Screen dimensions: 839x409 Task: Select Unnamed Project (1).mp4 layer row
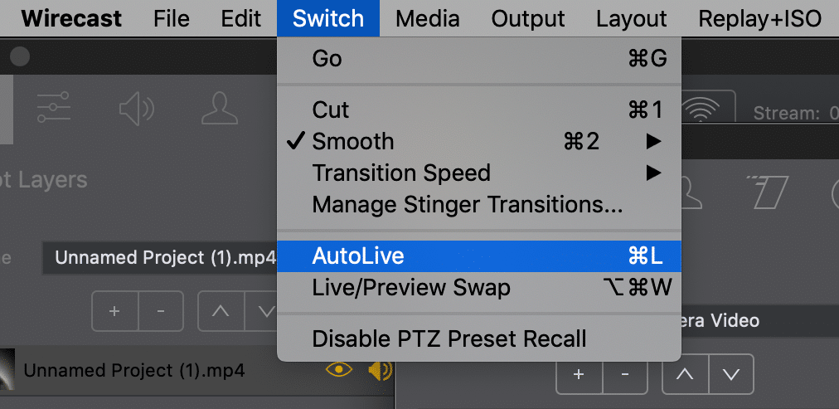tap(197, 371)
